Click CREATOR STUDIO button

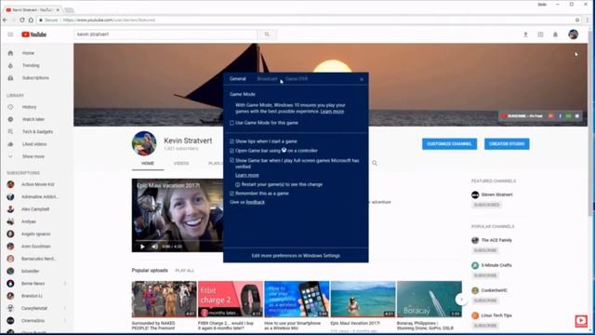(x=507, y=144)
